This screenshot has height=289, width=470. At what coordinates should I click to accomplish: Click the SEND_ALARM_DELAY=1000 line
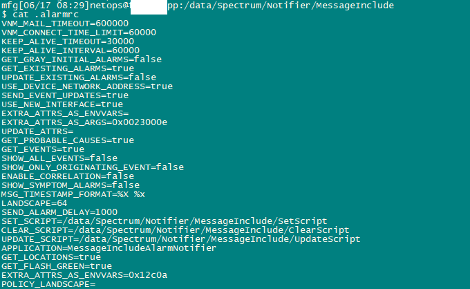(59, 212)
